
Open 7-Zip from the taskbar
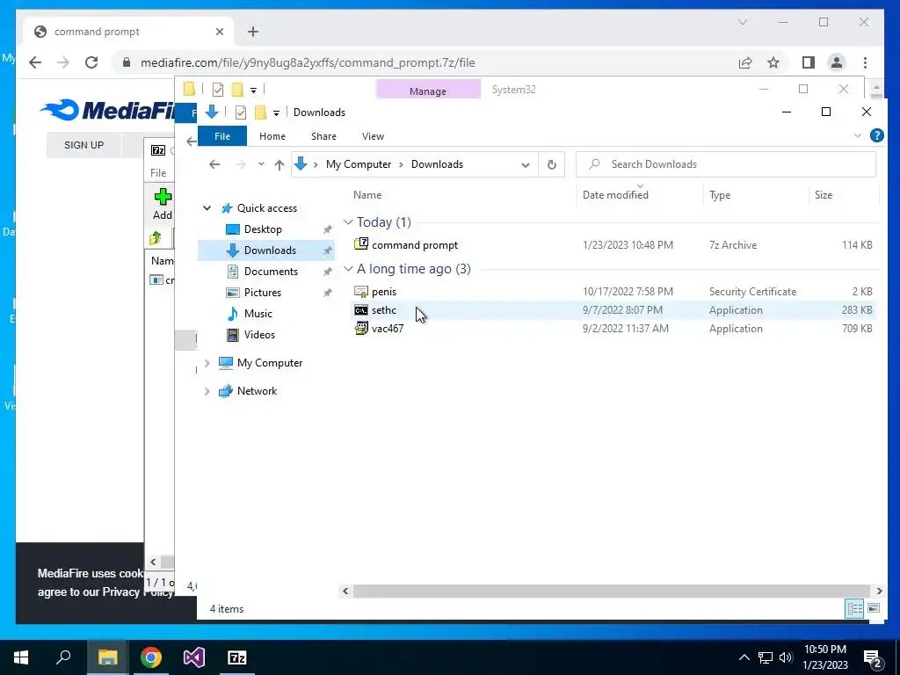coord(237,657)
